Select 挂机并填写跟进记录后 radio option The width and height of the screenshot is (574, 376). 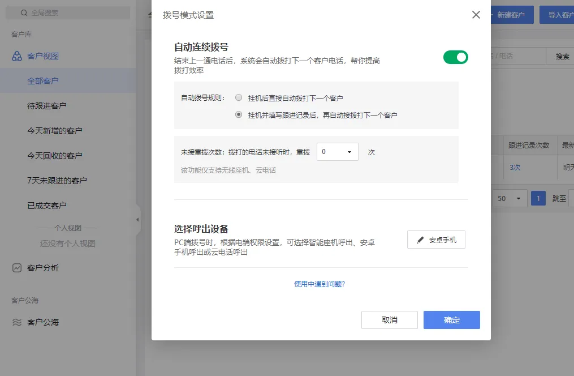click(239, 115)
